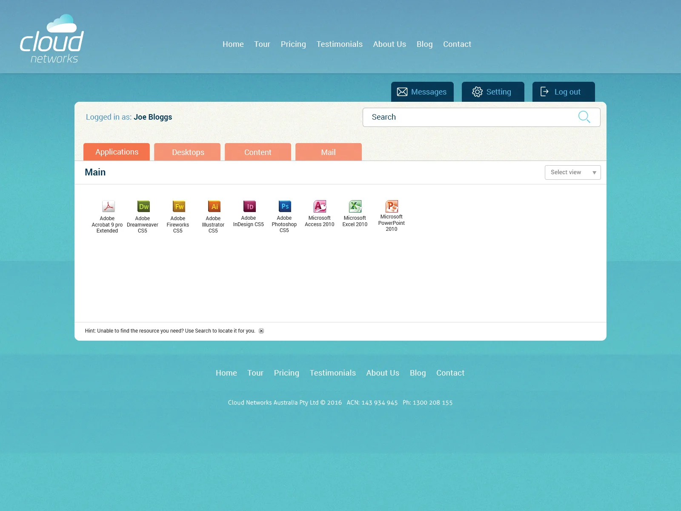The height and width of the screenshot is (511, 681).
Task: Open Blog in top navigation
Action: coord(424,44)
